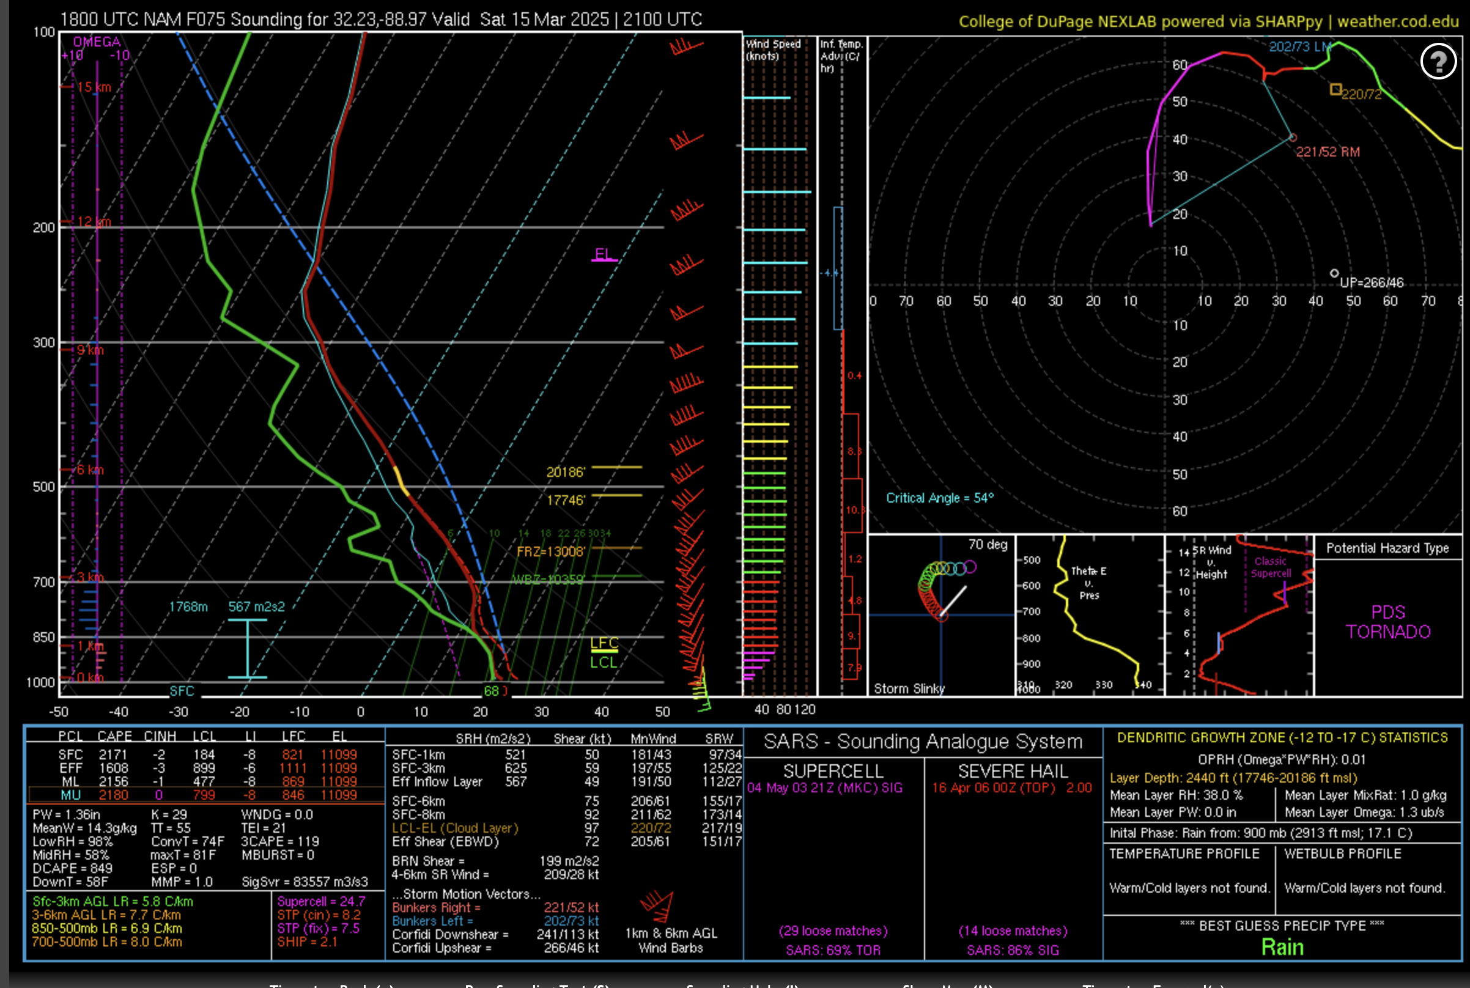The image size is (1470, 988).
Task: Click the 'Bunkers Left =' storm motion entry
Action: pos(495,921)
